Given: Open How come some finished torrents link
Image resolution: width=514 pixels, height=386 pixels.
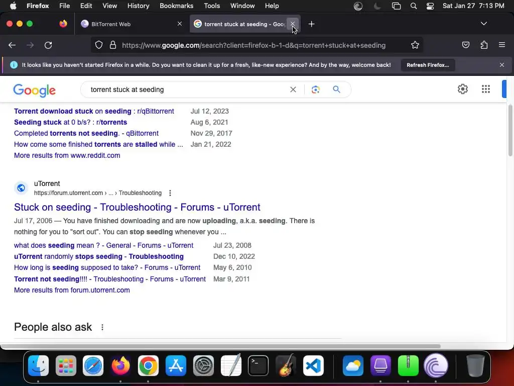Looking at the screenshot, I should coord(99,144).
